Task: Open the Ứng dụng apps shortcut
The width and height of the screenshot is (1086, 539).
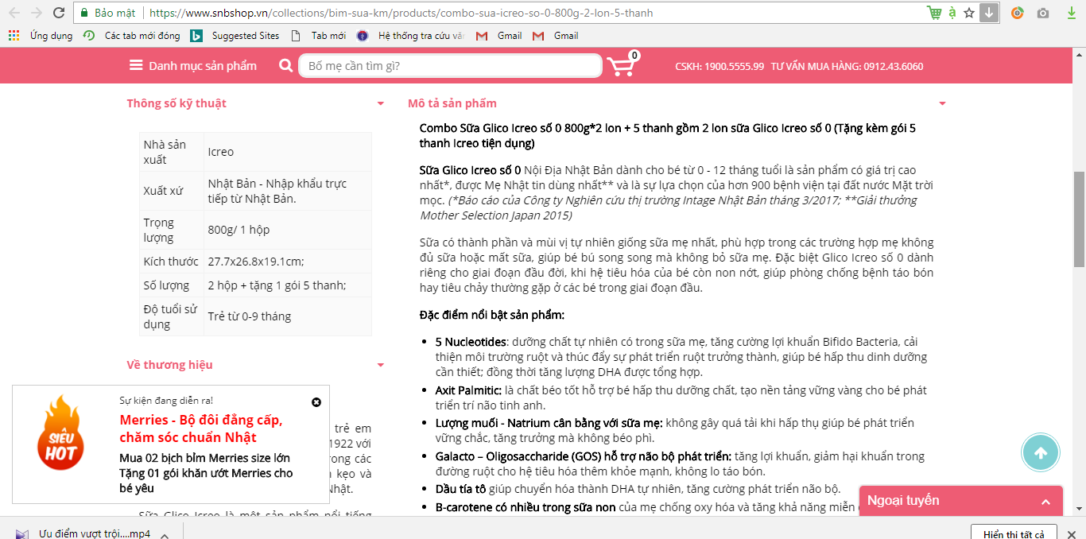Action: coord(41,36)
